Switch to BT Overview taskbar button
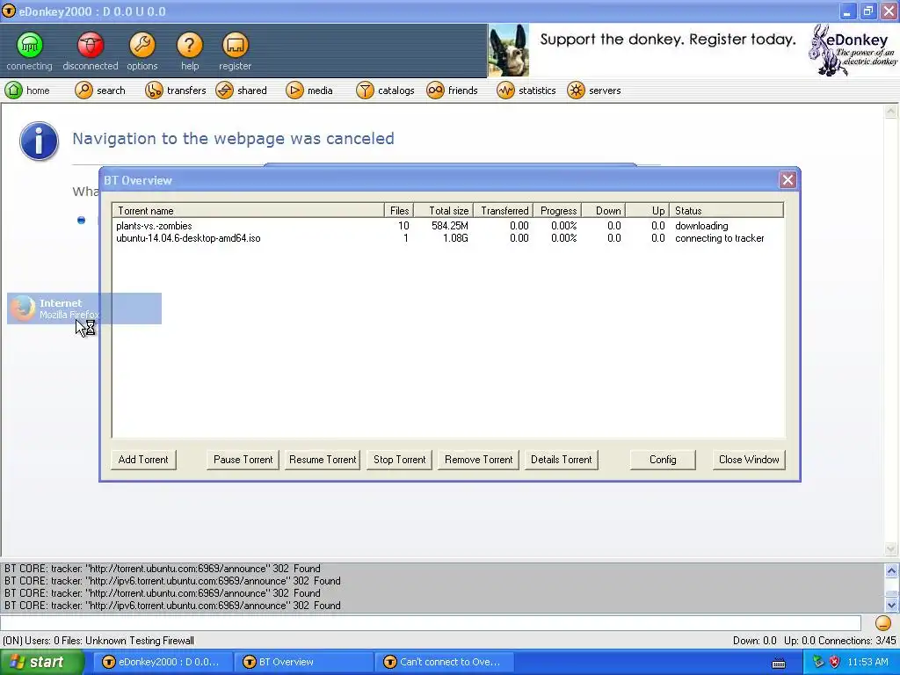The width and height of the screenshot is (900, 675). coord(303,662)
